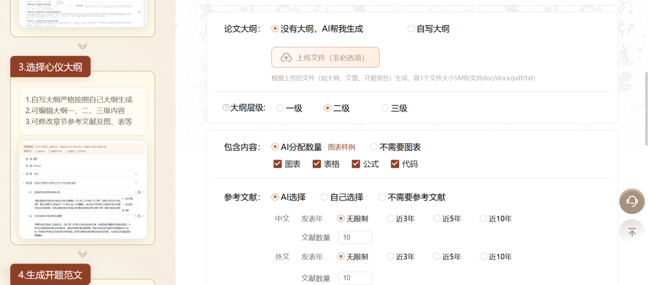Click the help icon beside 大纲层级
This screenshot has height=285, width=648.
(x=226, y=108)
